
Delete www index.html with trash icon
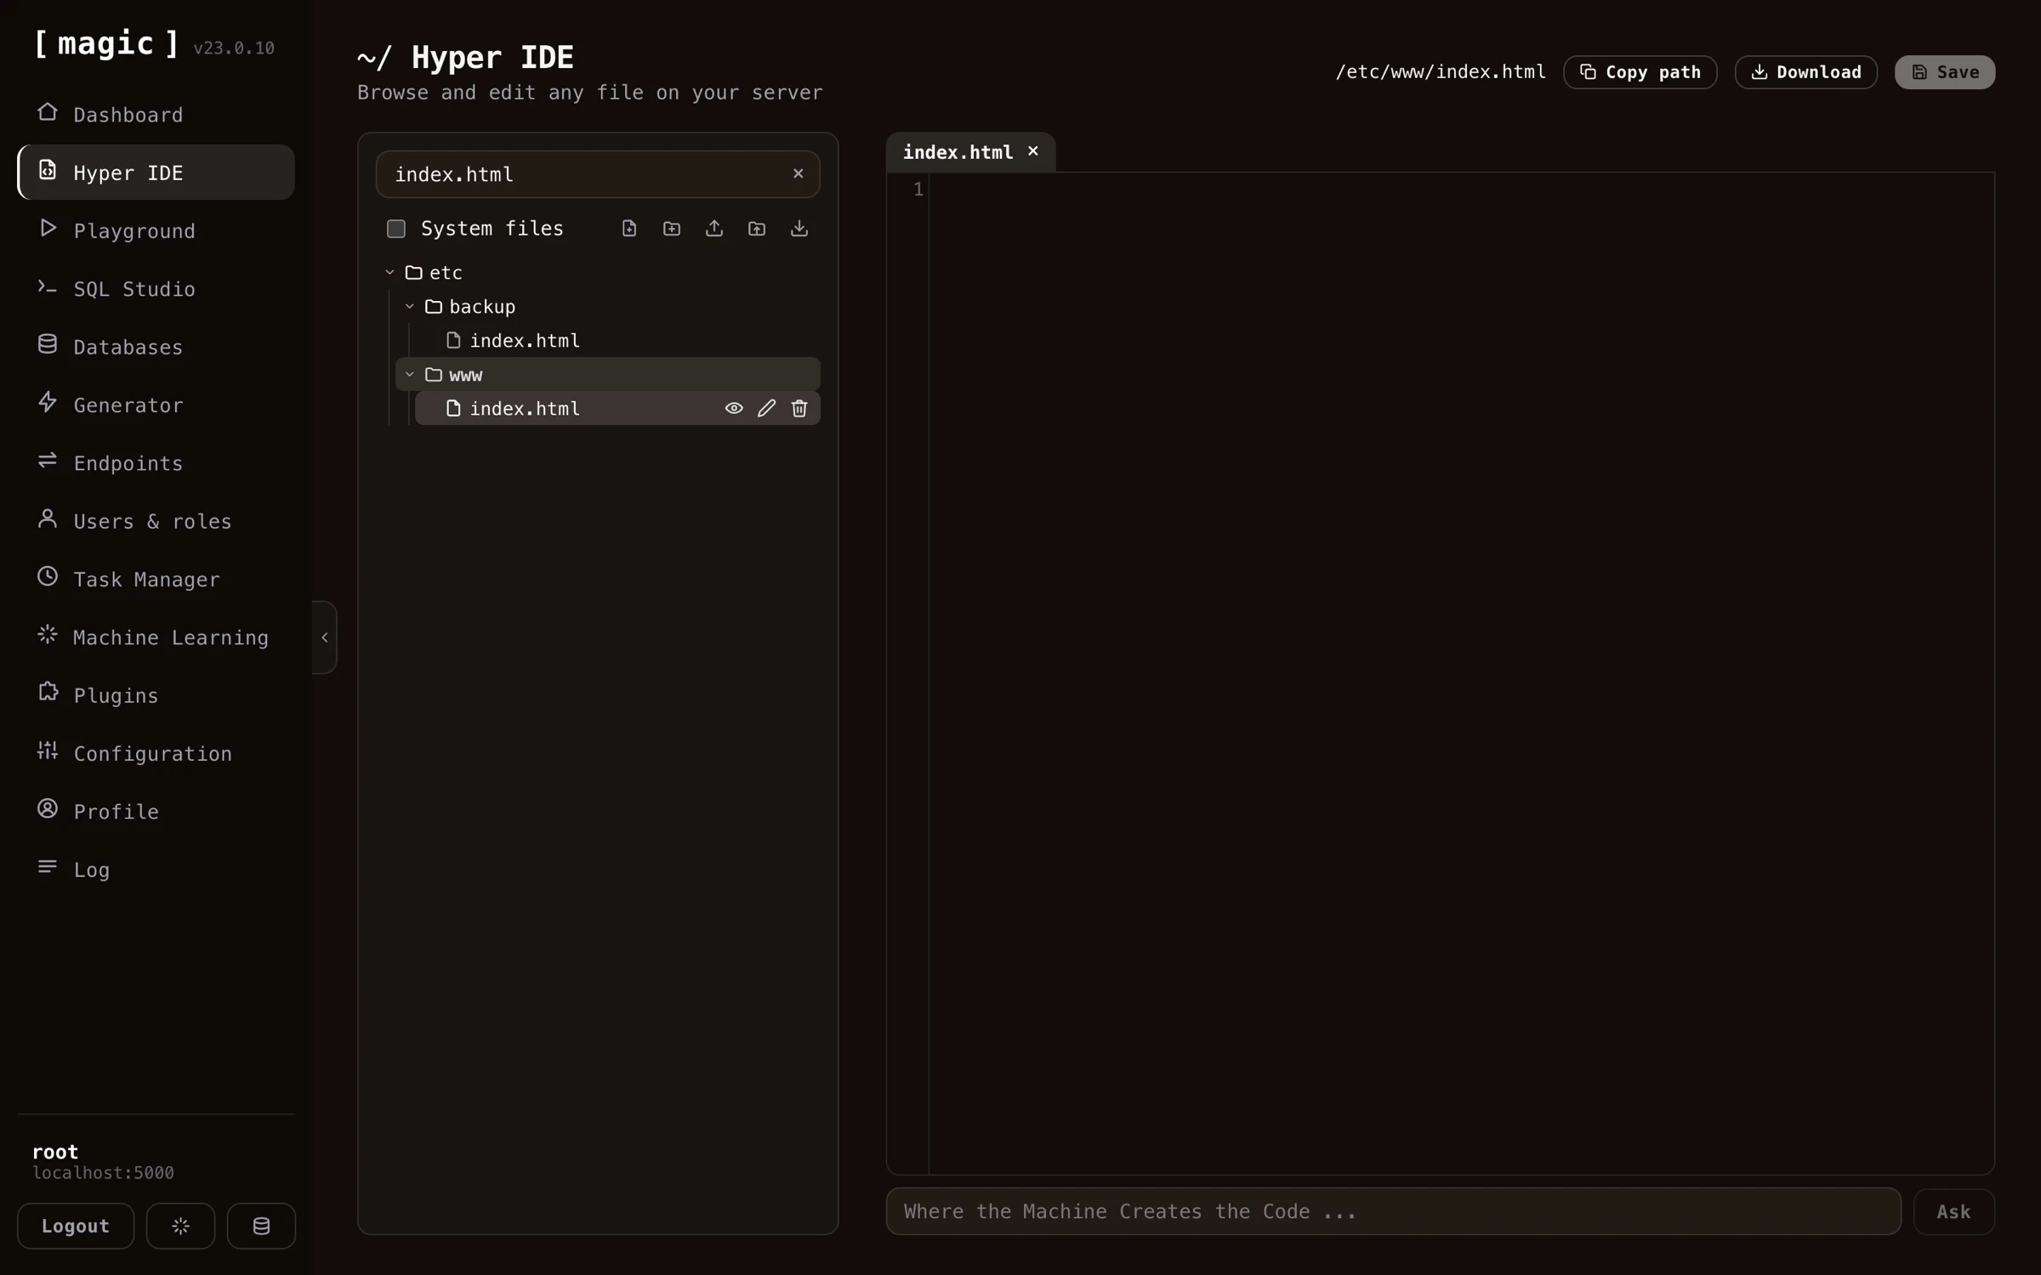(799, 409)
